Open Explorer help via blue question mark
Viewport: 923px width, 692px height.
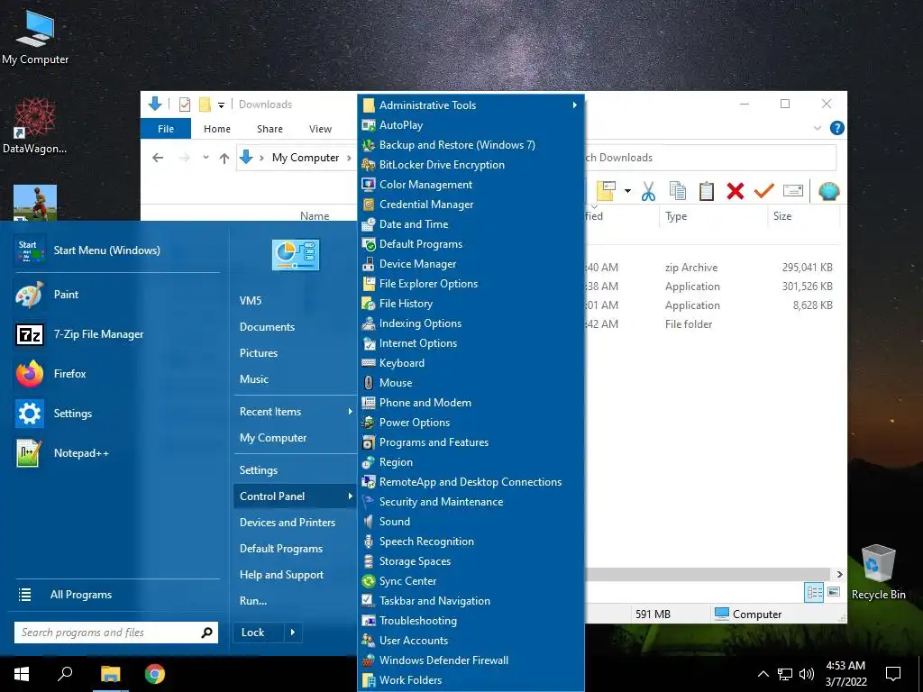click(x=836, y=128)
